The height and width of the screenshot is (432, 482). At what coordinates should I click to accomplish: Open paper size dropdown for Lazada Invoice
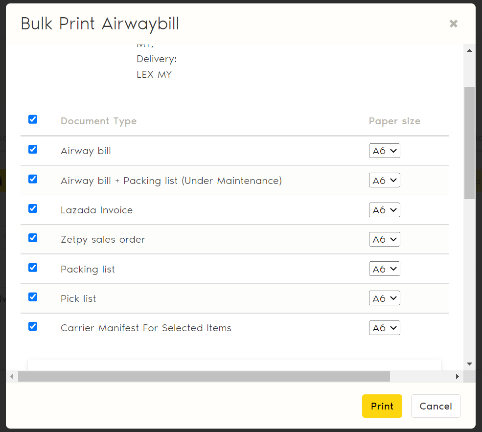(x=384, y=210)
